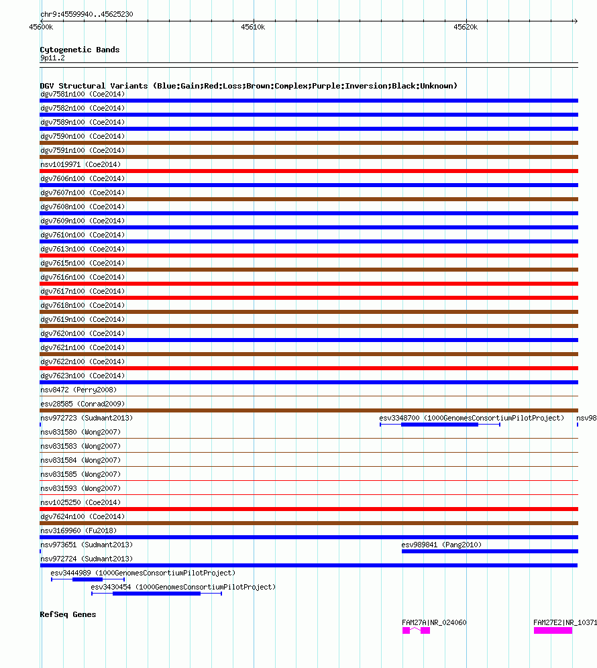Click the DGV Structural Variants track title
This screenshot has height=668, width=597.
[x=248, y=86]
